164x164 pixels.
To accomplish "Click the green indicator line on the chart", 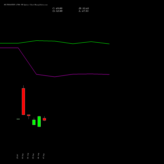I will [x=55, y=41].
